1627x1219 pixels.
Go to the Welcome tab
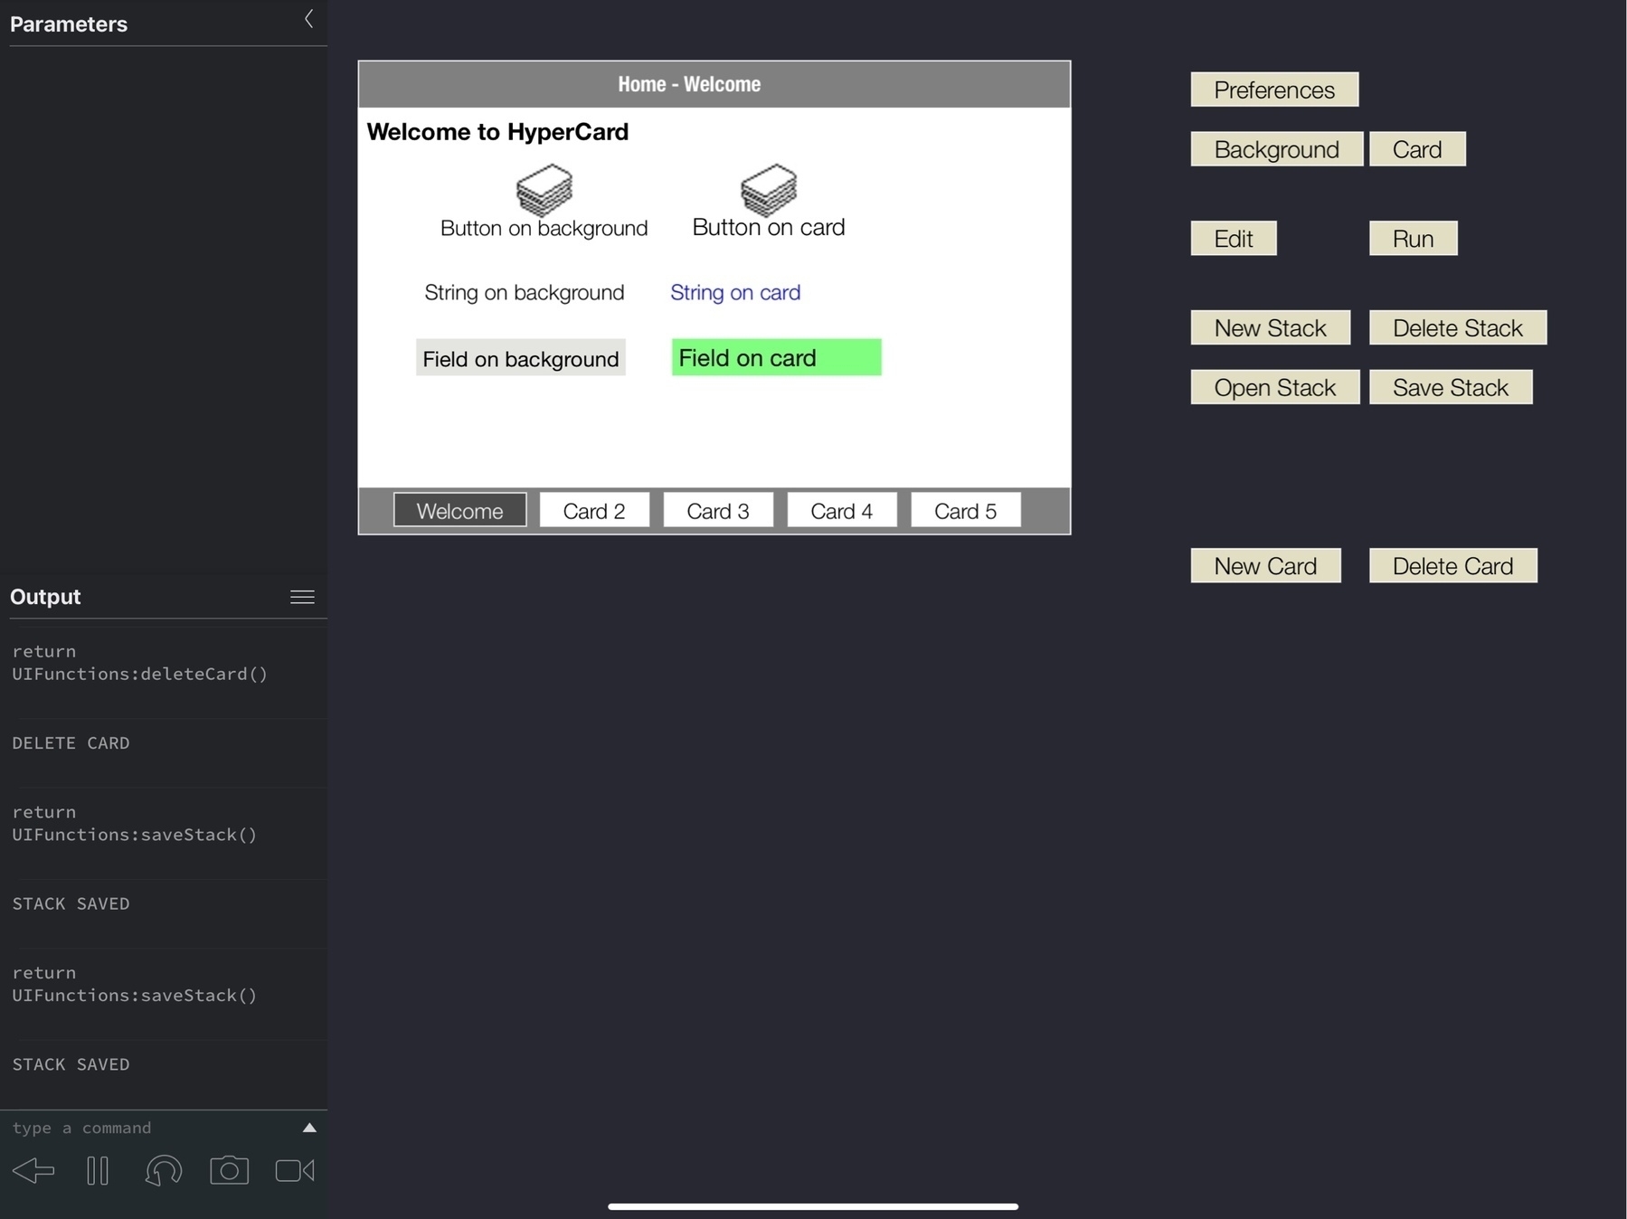pyautogui.click(x=459, y=511)
